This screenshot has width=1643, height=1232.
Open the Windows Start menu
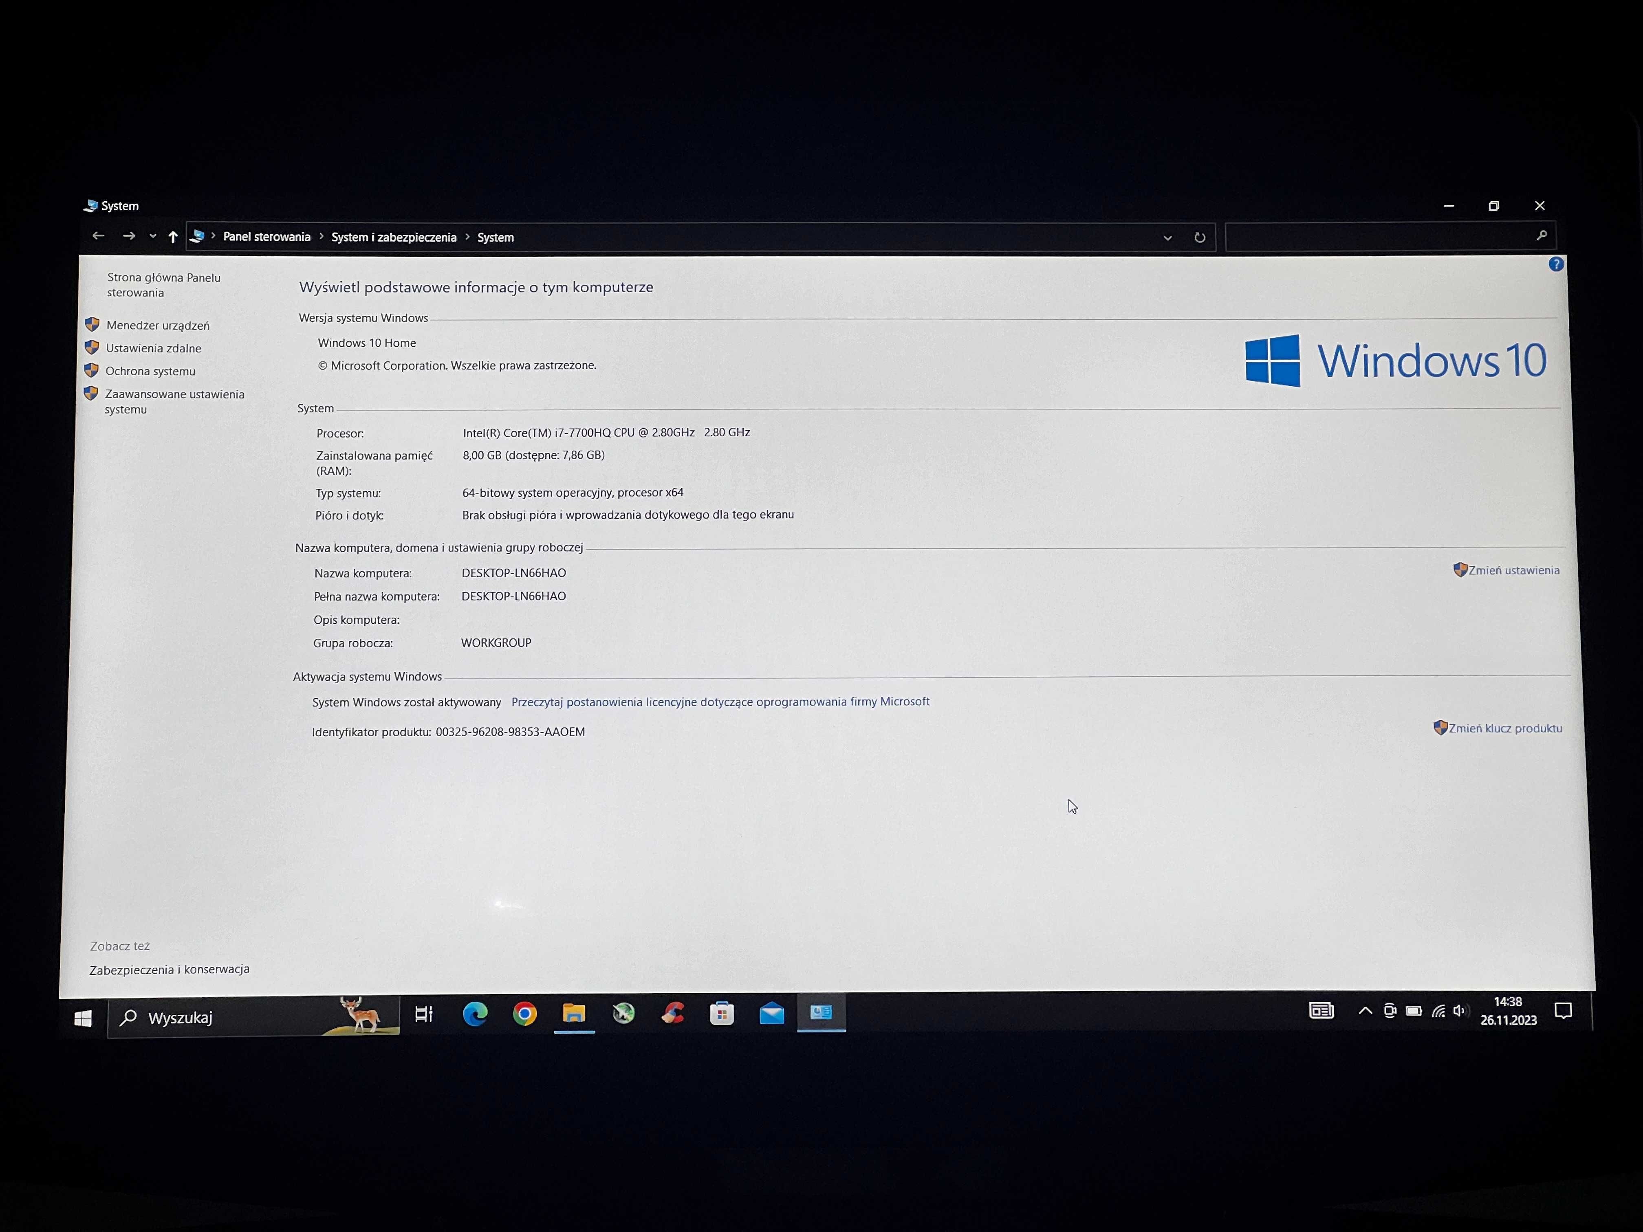(x=83, y=1018)
